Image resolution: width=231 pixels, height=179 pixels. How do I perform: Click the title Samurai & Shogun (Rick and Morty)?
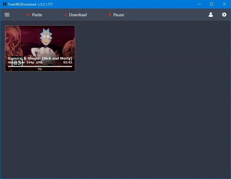pyautogui.click(x=40, y=59)
